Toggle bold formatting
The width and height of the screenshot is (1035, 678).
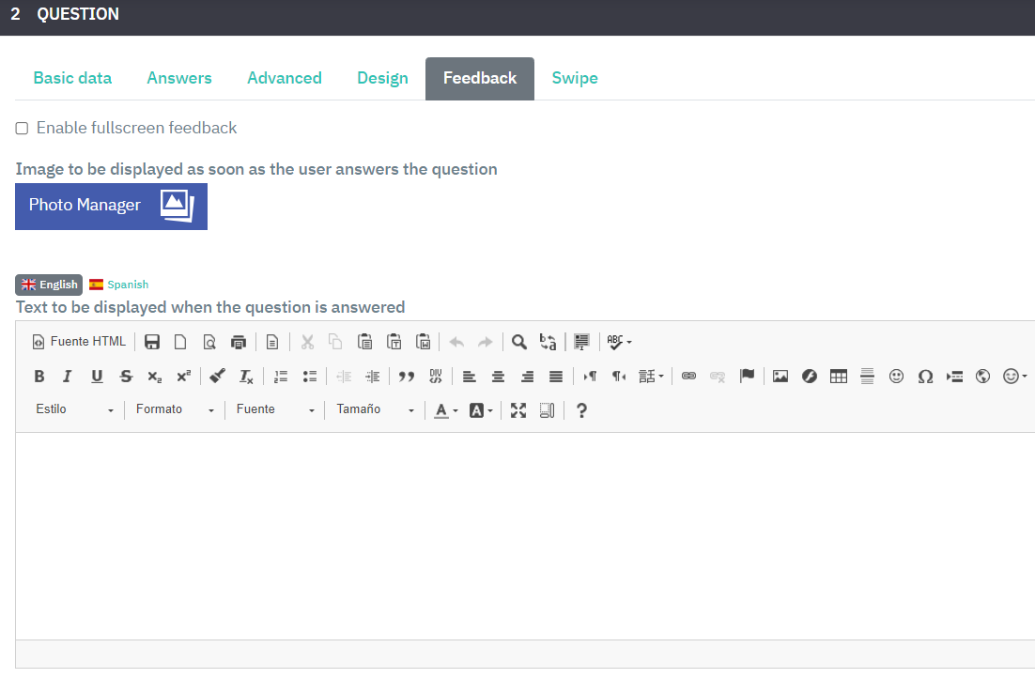(39, 376)
